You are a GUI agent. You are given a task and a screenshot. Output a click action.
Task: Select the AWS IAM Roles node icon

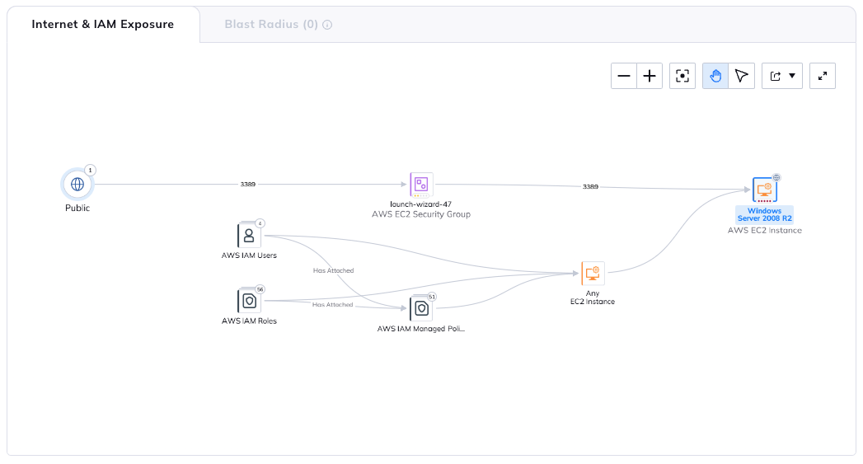pos(249,301)
